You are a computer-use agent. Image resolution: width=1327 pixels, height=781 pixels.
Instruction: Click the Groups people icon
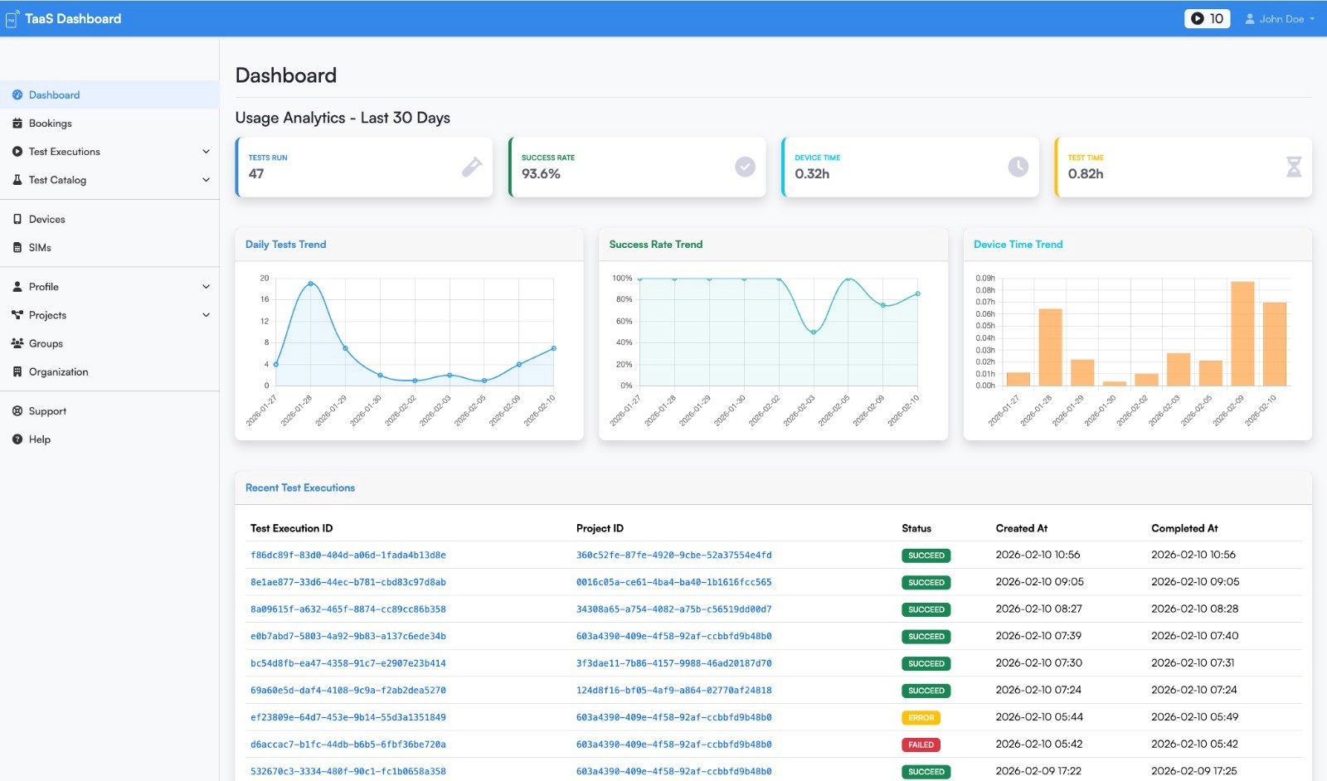17,343
